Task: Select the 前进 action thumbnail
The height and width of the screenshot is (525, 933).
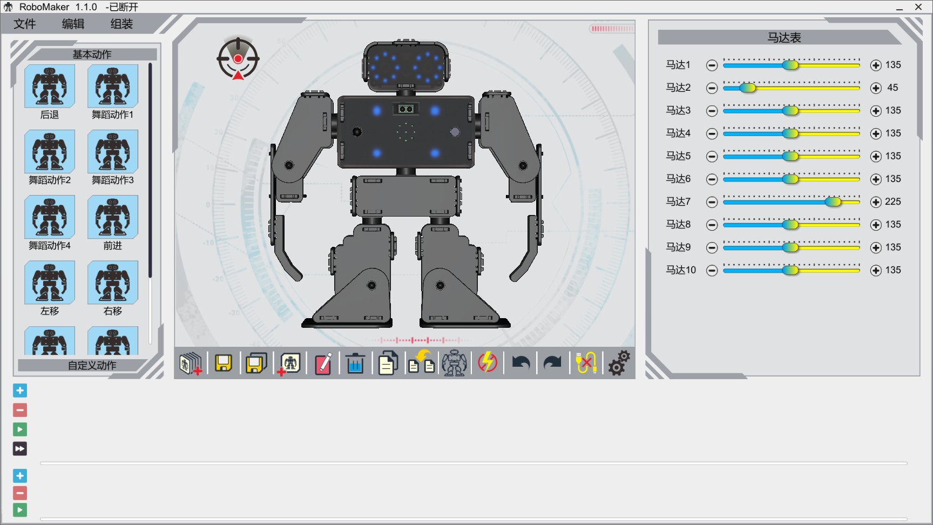Action: (x=113, y=217)
